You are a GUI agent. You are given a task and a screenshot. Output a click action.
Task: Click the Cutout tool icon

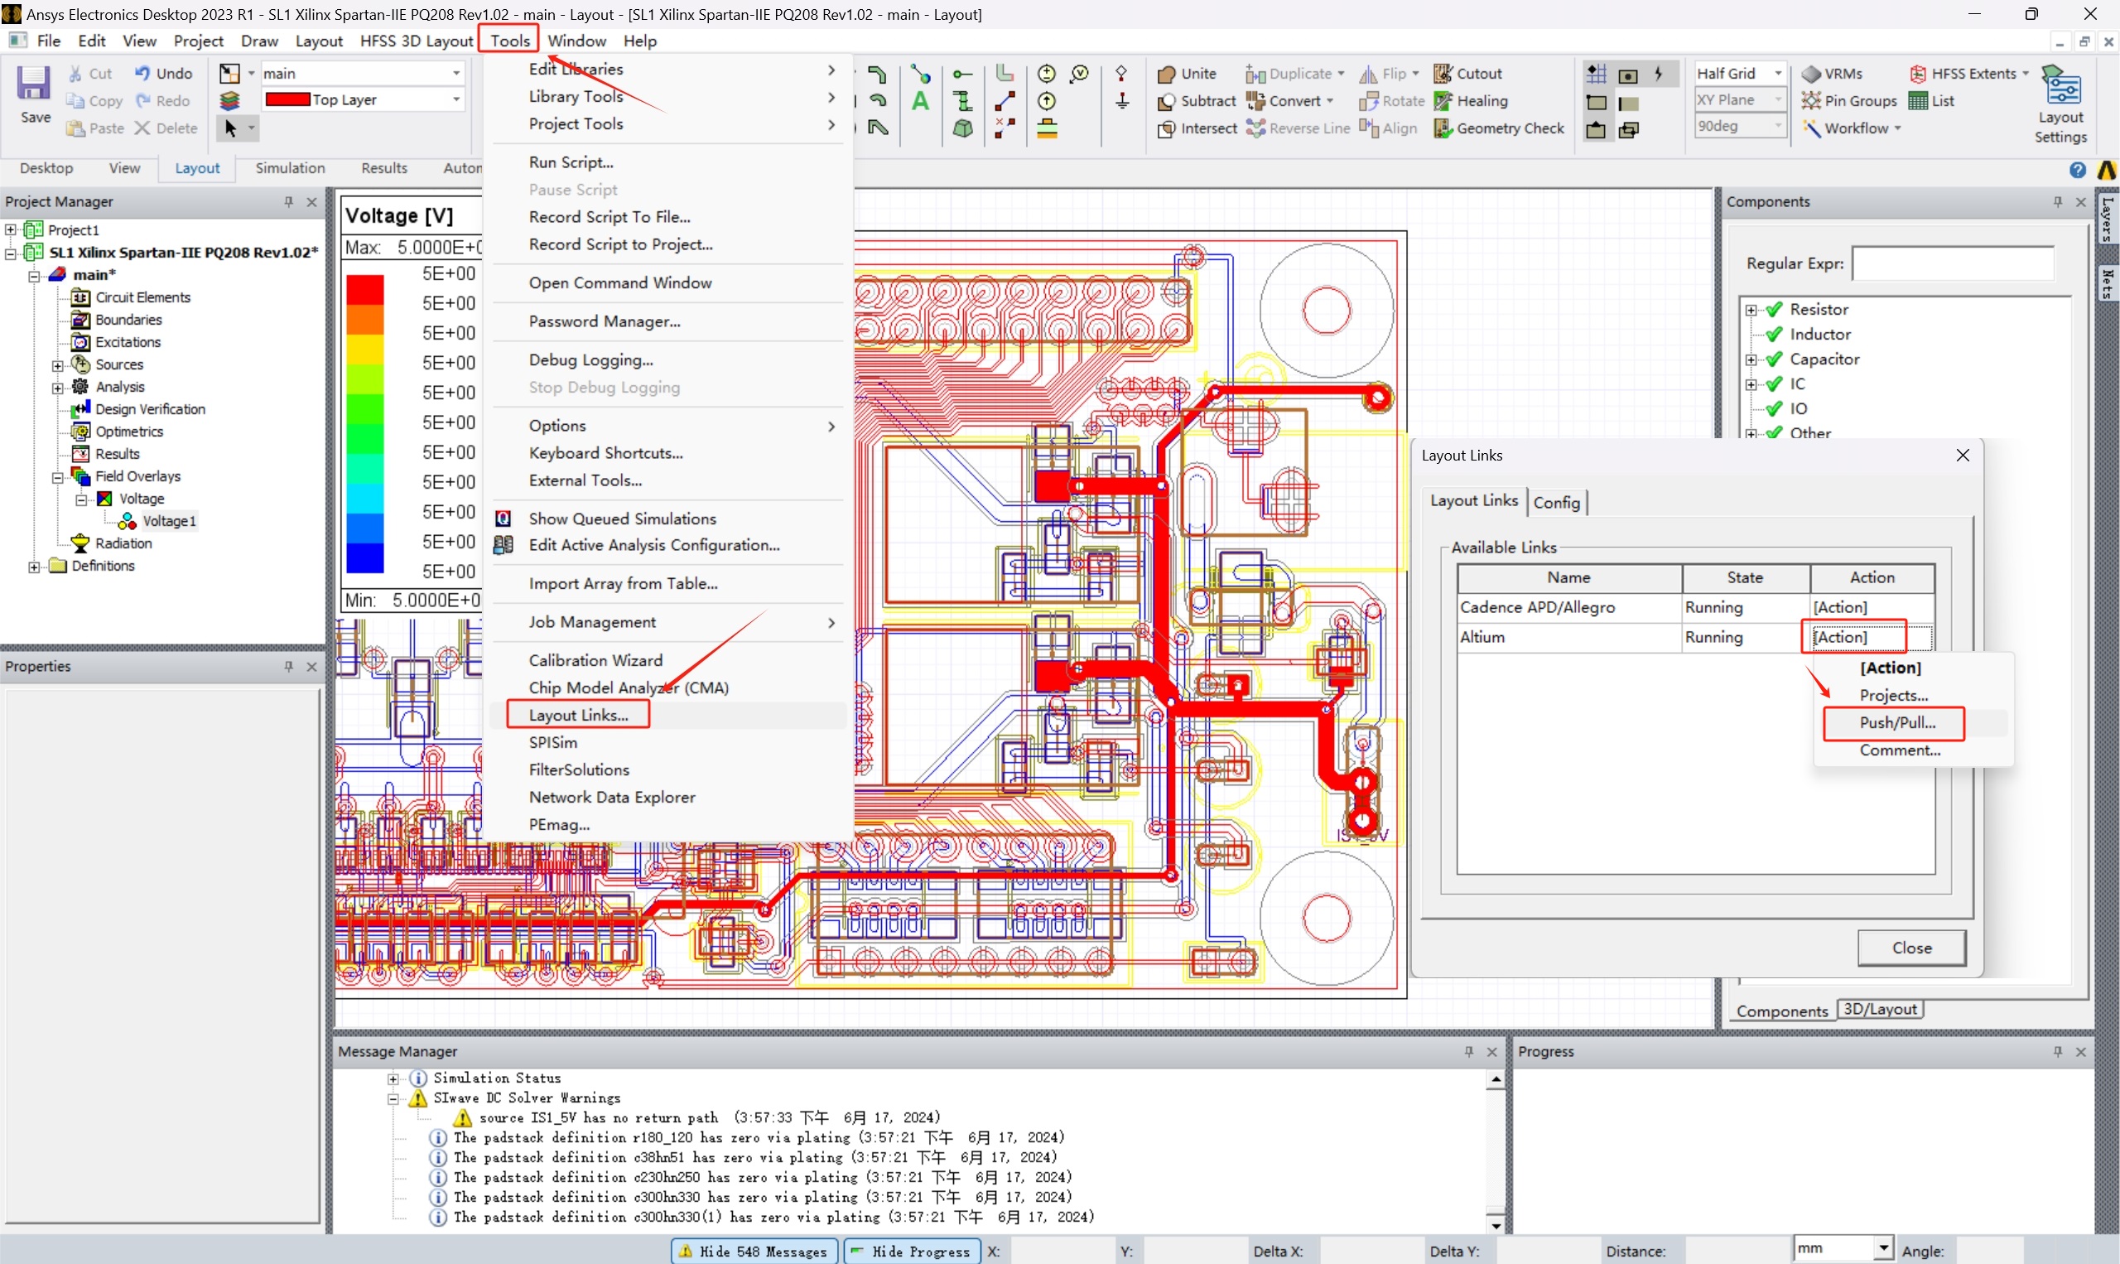pos(1443,74)
